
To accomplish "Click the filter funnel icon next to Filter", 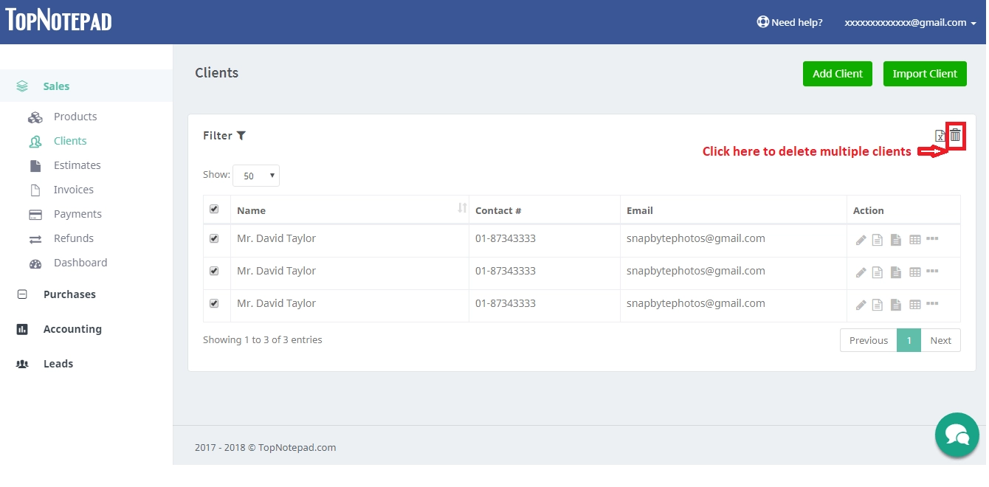I will tap(241, 135).
